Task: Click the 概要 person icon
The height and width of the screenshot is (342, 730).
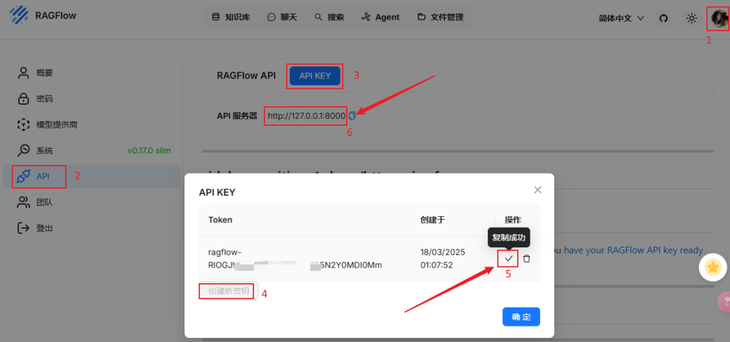Action: pos(23,72)
